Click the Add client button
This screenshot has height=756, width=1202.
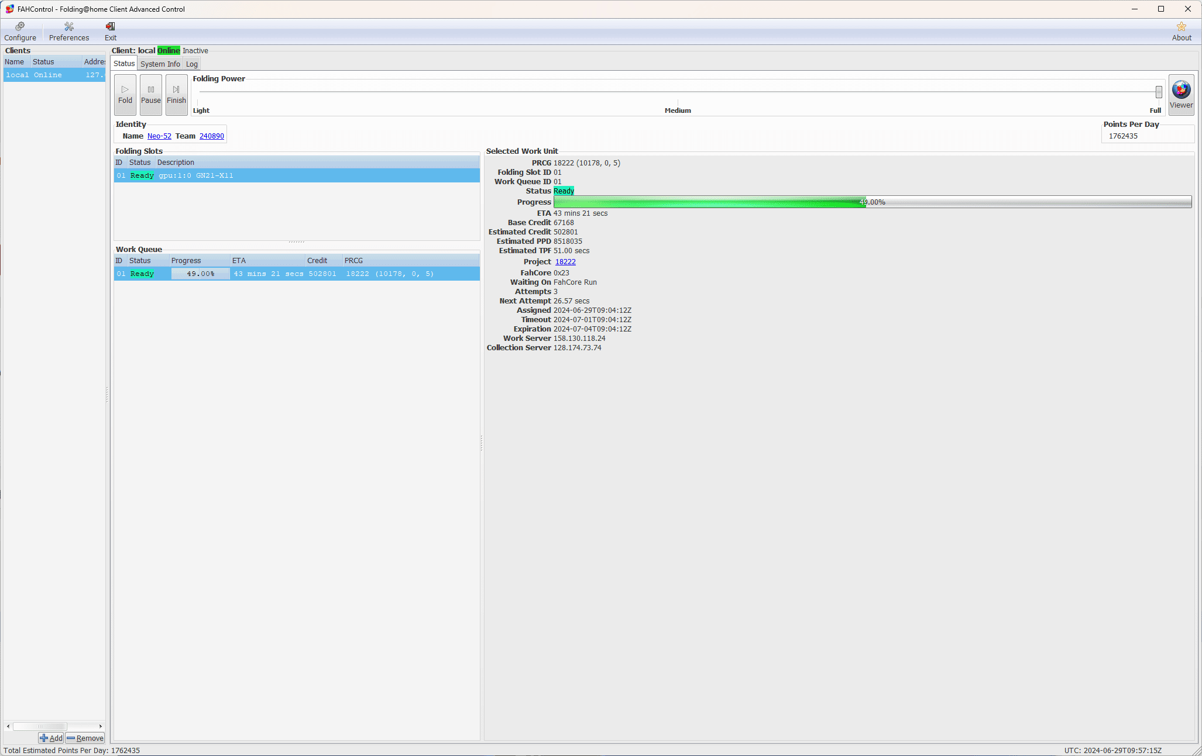coord(51,738)
